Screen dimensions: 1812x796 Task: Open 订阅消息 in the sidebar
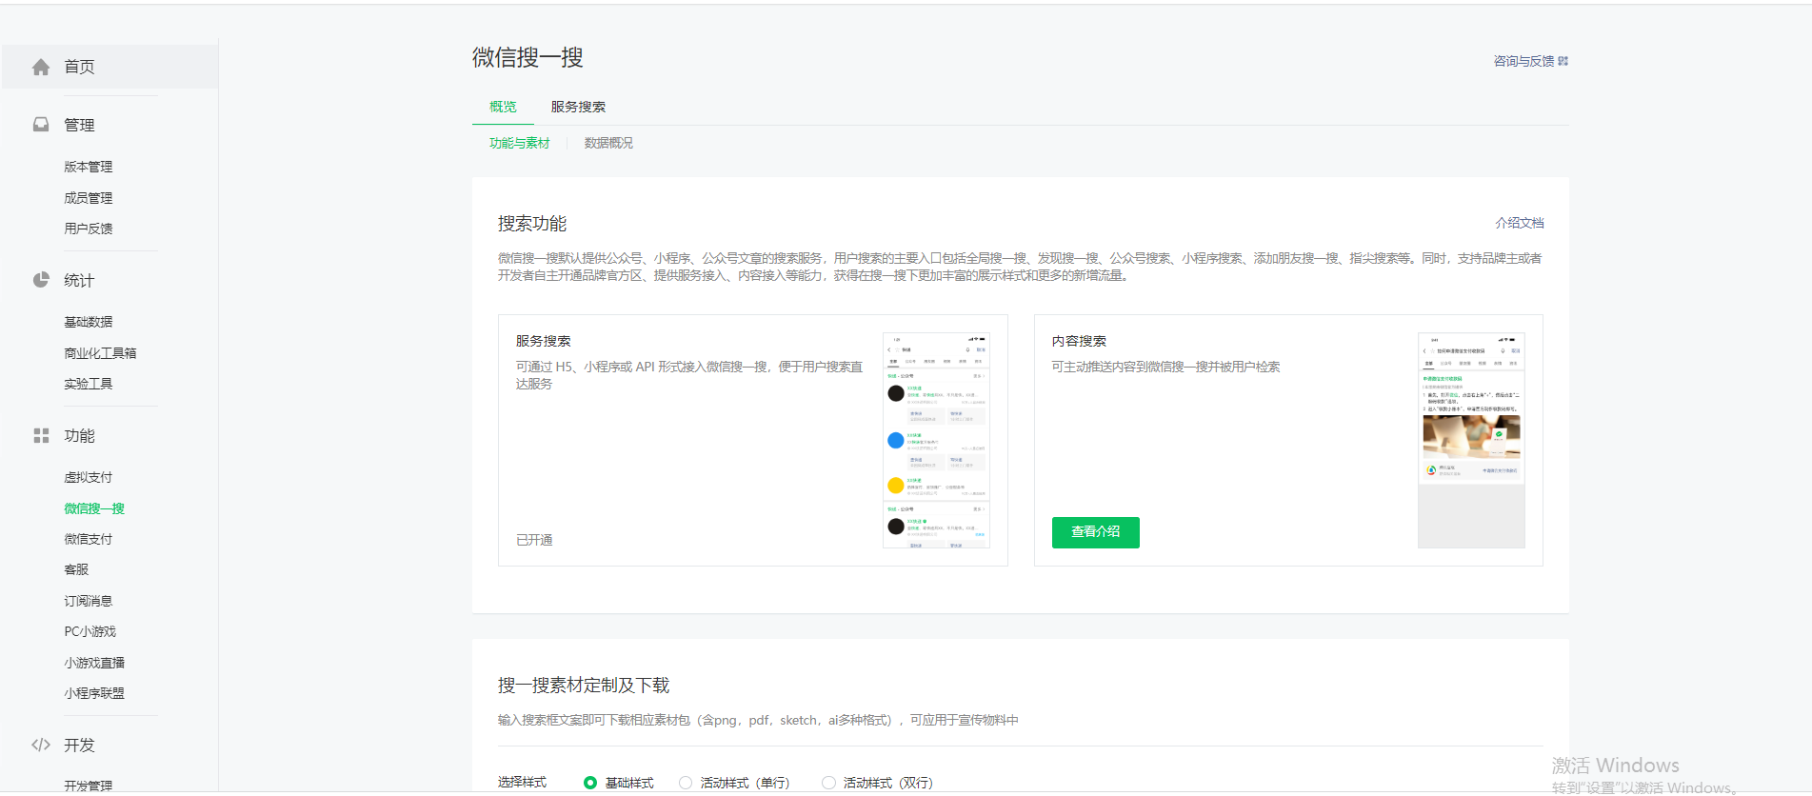(89, 601)
